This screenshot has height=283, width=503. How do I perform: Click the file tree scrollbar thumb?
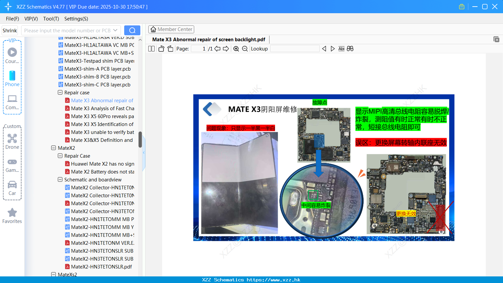click(x=140, y=140)
